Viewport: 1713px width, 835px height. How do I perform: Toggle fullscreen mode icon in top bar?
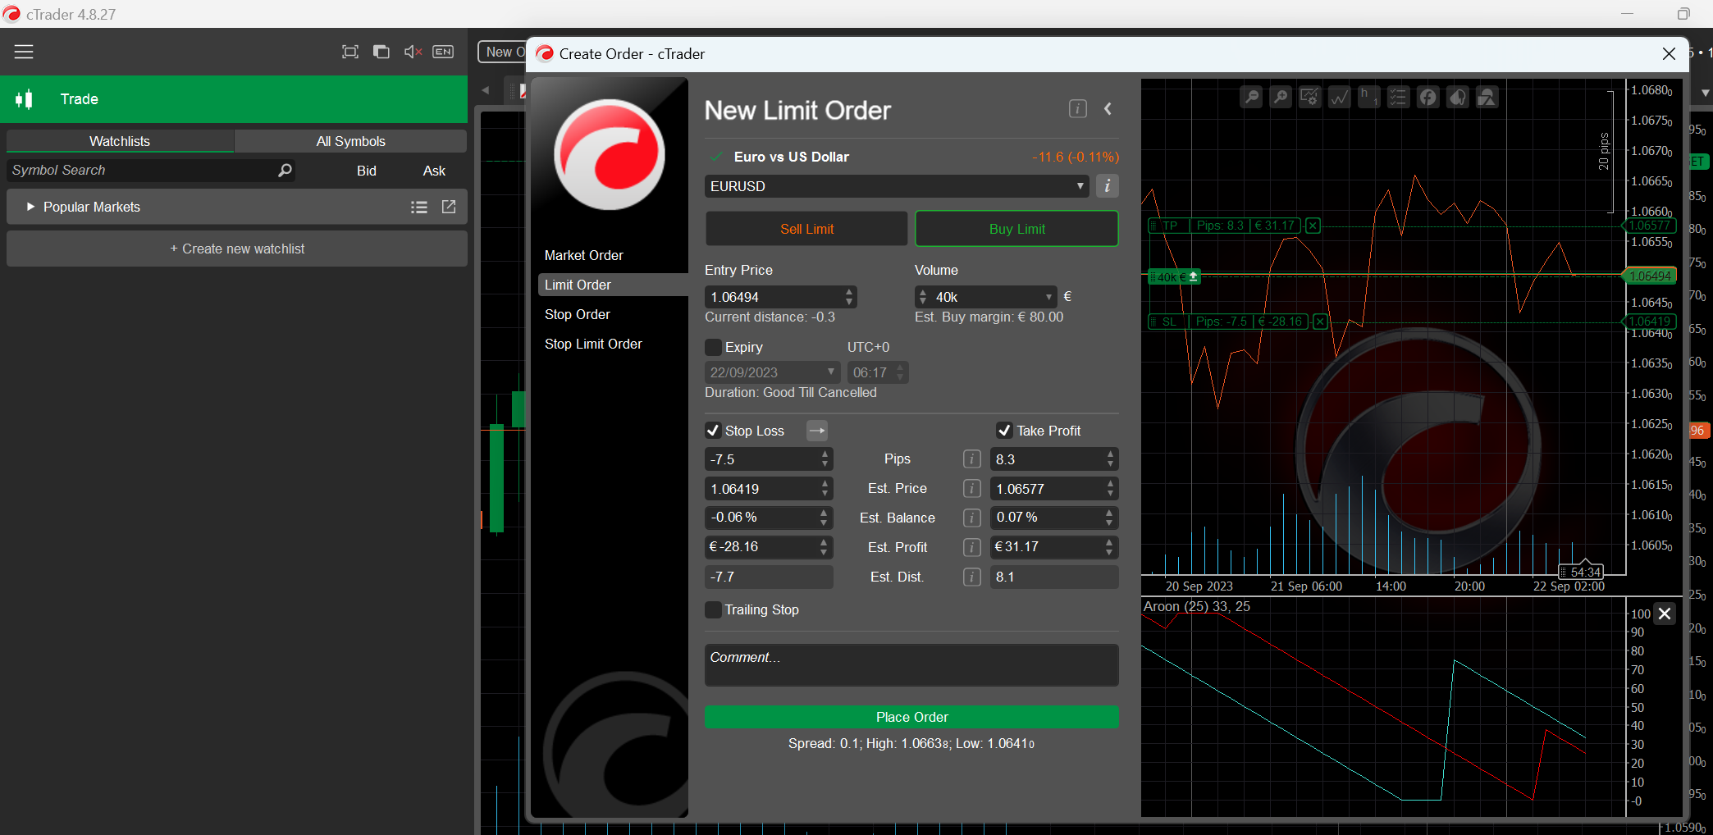point(350,52)
